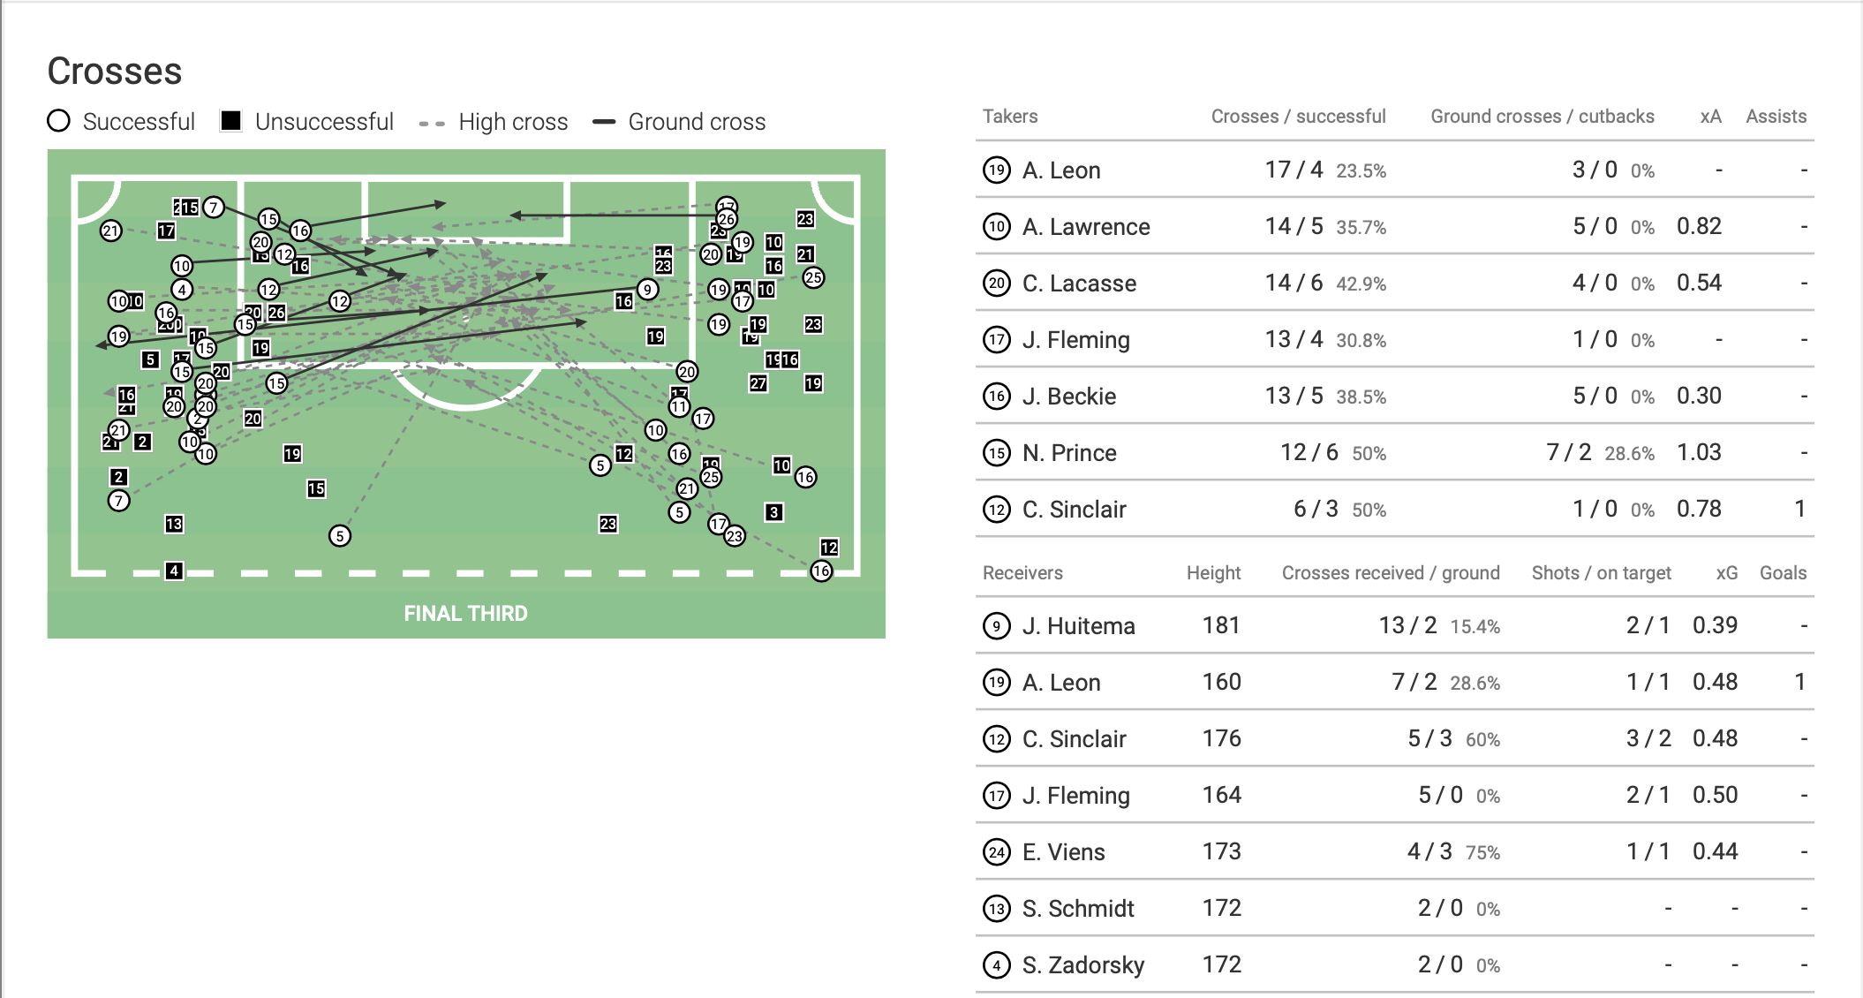Toggle the High cross dashed line legend

[432, 123]
